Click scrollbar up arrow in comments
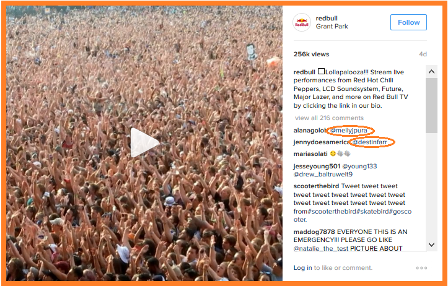The width and height of the screenshot is (448, 286). (431, 72)
